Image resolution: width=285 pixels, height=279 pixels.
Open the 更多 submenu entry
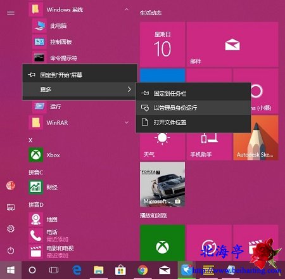[80, 89]
